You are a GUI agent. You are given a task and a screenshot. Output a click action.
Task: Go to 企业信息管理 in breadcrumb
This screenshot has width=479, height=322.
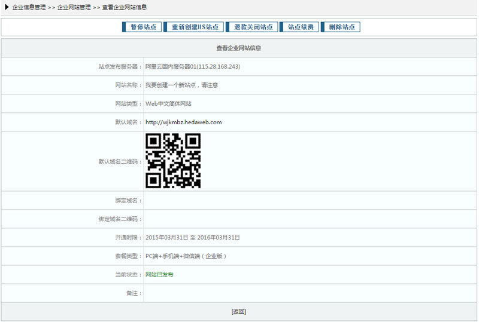(29, 7)
